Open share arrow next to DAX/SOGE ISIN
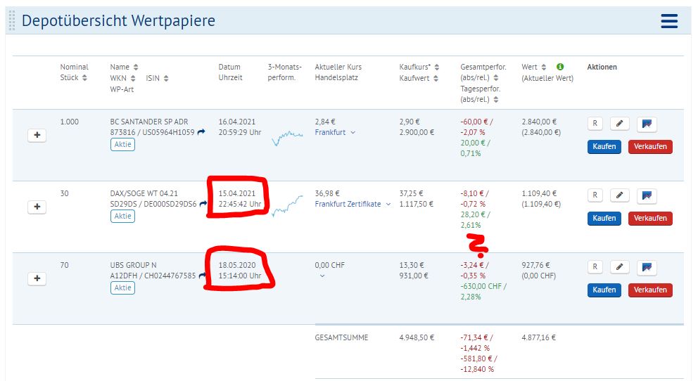This screenshot has height=381, width=698. [x=203, y=204]
